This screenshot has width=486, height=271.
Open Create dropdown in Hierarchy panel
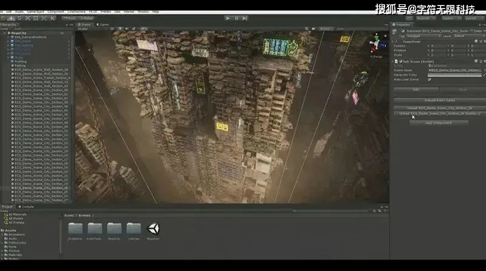click(x=4, y=28)
